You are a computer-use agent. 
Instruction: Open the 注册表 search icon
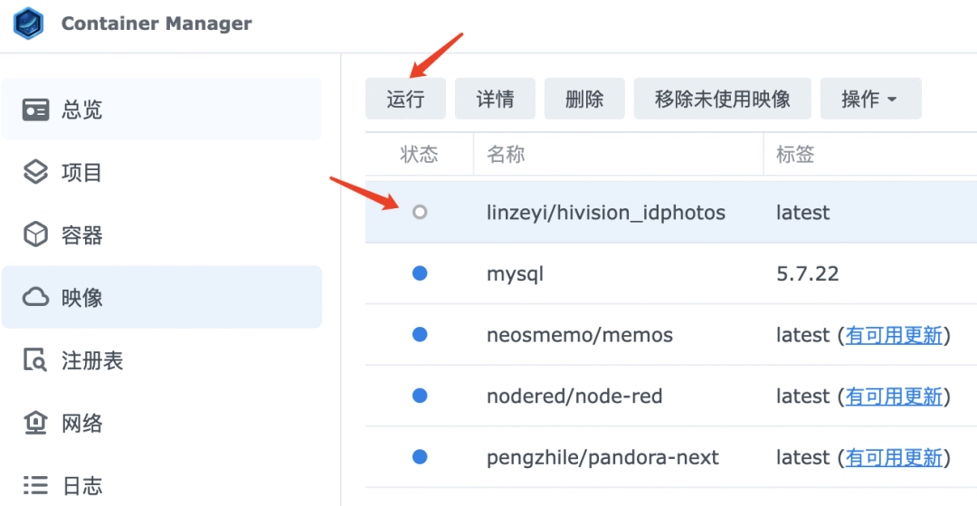pos(35,360)
